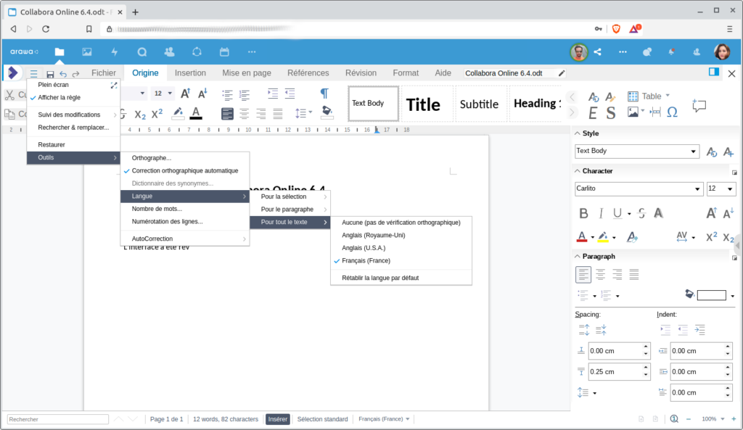Switch to the Révision tab
This screenshot has height=430, width=743.
click(361, 73)
